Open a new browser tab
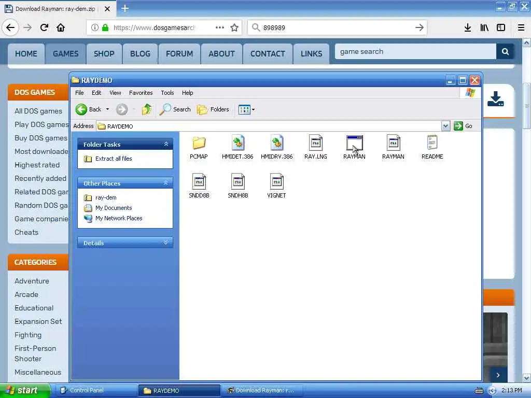The width and height of the screenshot is (531, 398). click(125, 8)
